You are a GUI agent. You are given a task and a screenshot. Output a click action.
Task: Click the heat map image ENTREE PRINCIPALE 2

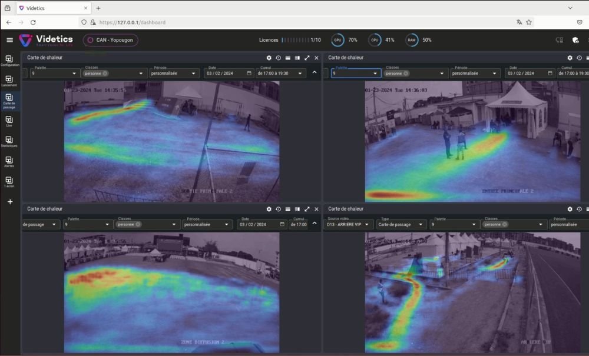tap(472, 142)
